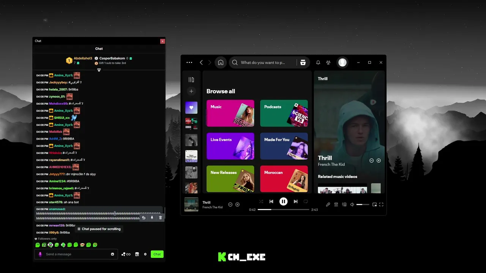Click Thrill title in player bar
The width and height of the screenshot is (486, 273).
pyautogui.click(x=207, y=202)
